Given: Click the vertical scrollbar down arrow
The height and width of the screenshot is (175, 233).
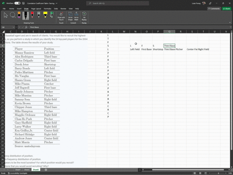Looking at the screenshot, I should (232, 167).
